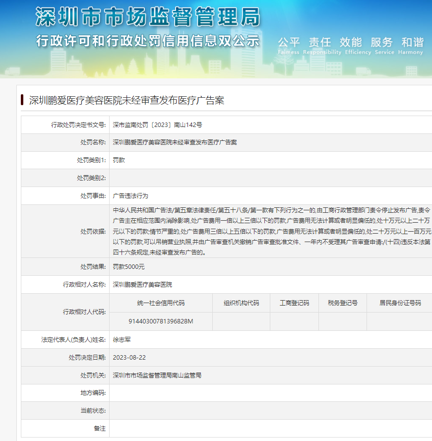Click the 公平 Fairness slogan text
The width and height of the screenshot is (432, 441).
(x=289, y=46)
